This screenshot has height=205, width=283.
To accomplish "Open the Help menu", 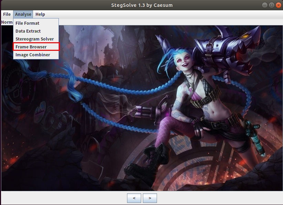I will point(40,14).
